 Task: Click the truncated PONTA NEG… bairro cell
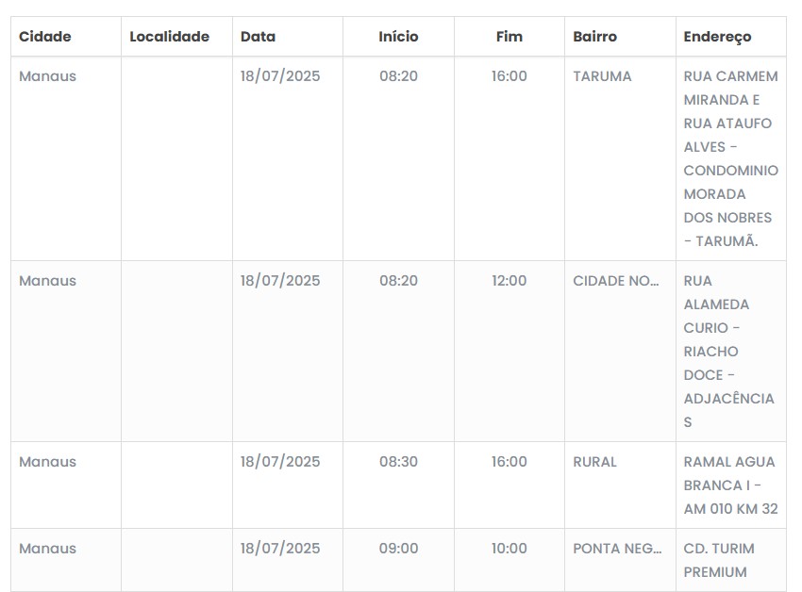[x=617, y=549]
